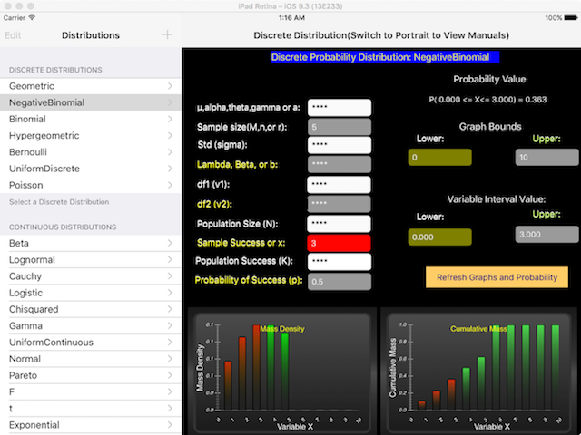581x435 pixels.
Task: Click the Gamma row chevron
Action: (170, 325)
